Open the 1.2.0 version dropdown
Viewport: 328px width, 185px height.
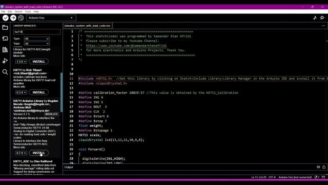click(x=21, y=62)
